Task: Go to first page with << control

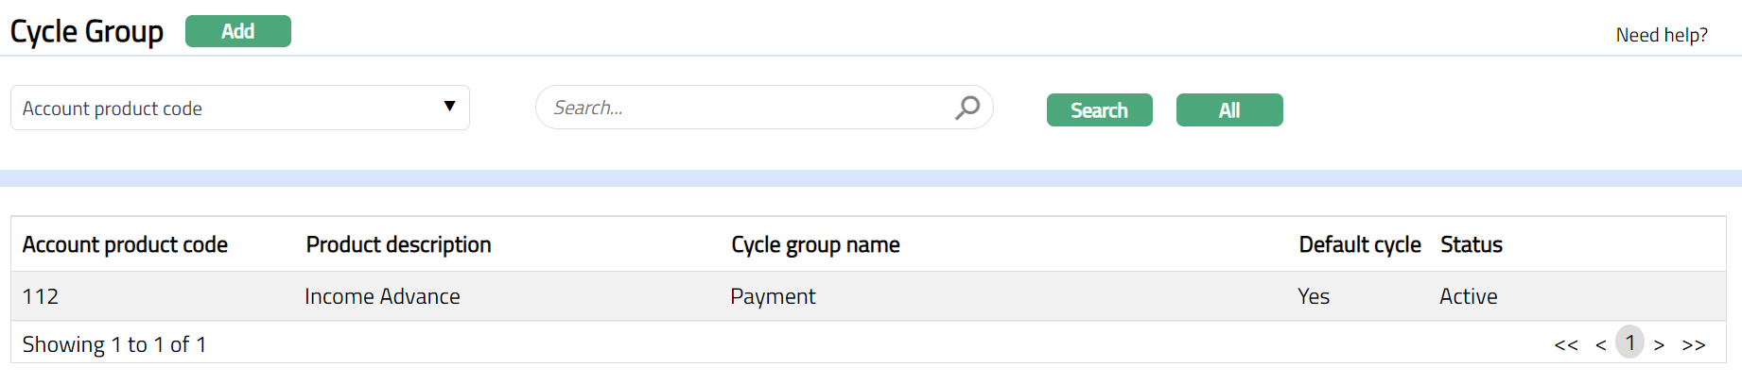Action: [1566, 345]
